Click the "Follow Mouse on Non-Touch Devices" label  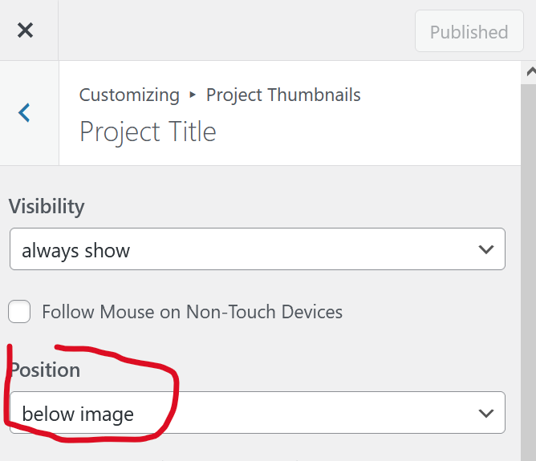[192, 312]
